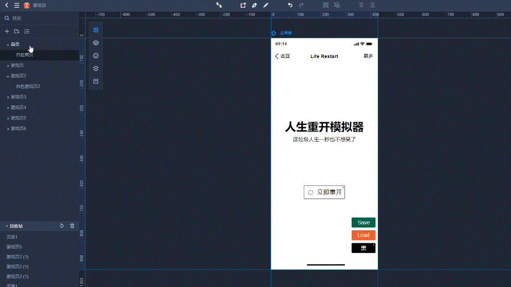Click the red gift project icon
Screen dimensions: 511x287
tap(27, 5)
